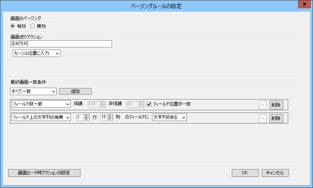This screenshot has height=188, width=313.
Task: Click the 行 number field showing 2
Action: (x=80, y=117)
